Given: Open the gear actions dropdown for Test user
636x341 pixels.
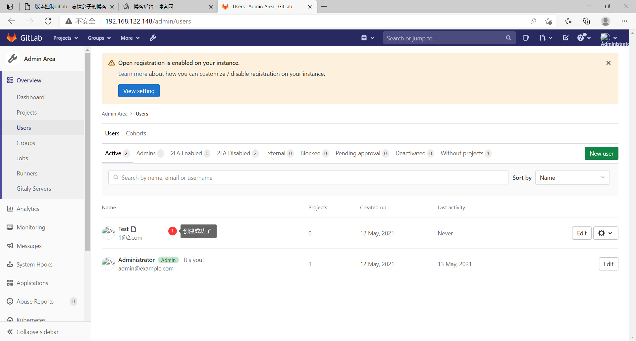Looking at the screenshot, I should [606, 233].
